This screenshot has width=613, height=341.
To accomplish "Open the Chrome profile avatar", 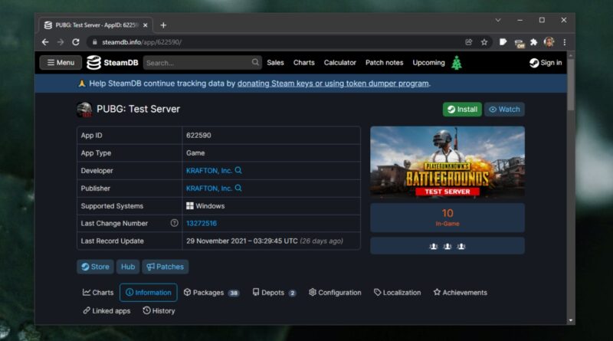I will tap(549, 42).
